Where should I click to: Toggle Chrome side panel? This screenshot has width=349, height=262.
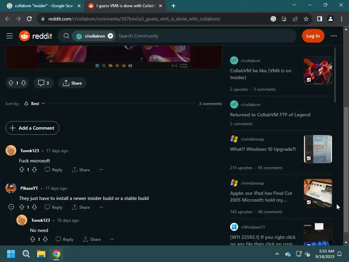coord(320,19)
